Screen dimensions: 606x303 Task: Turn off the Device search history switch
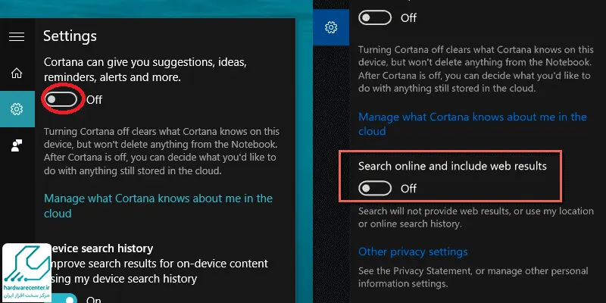pyautogui.click(x=64, y=299)
